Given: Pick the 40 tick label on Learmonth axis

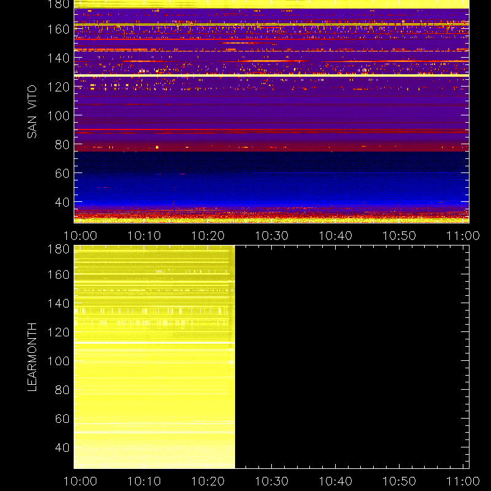Looking at the screenshot, I should click(62, 447).
